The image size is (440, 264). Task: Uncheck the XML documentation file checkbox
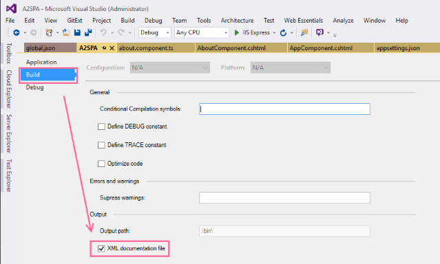(101, 249)
